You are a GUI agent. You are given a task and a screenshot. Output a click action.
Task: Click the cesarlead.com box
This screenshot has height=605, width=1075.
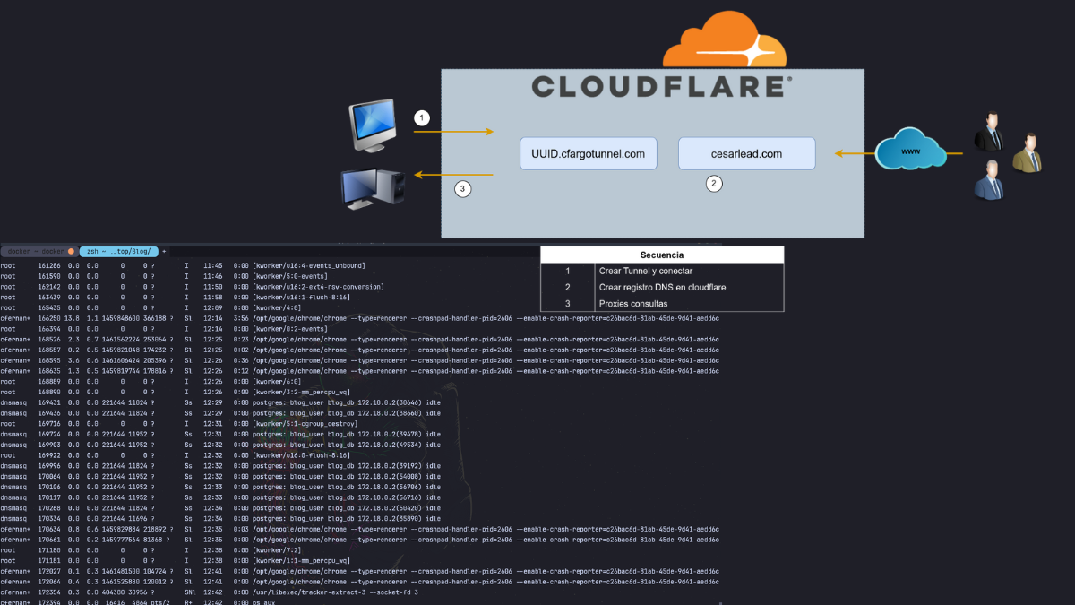[x=747, y=154]
